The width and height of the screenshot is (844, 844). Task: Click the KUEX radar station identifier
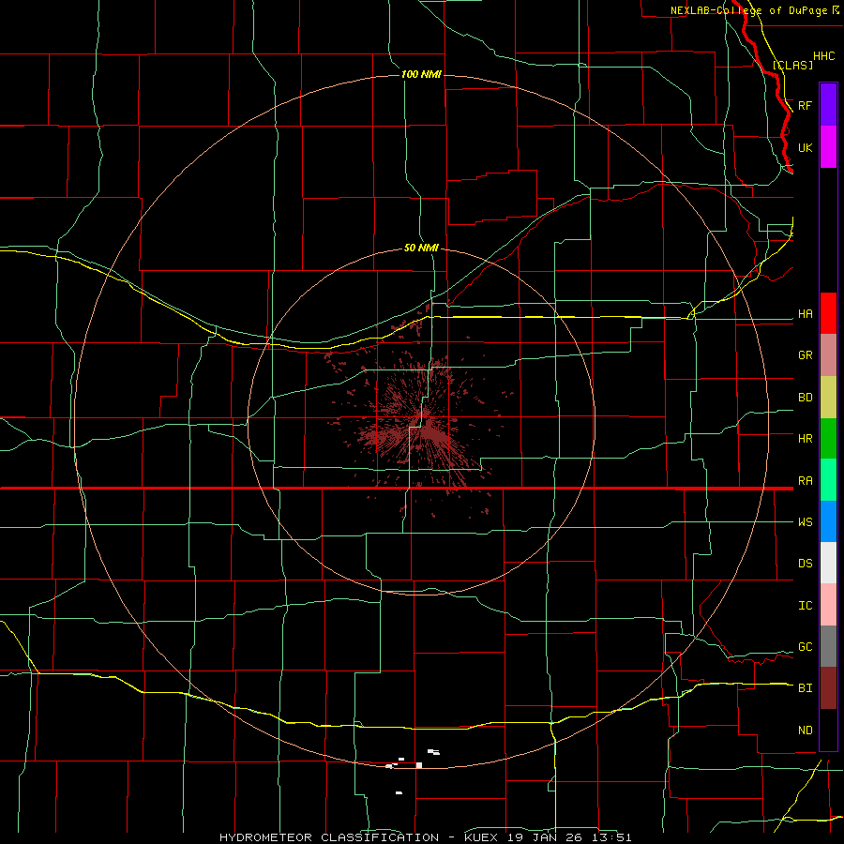point(483,837)
